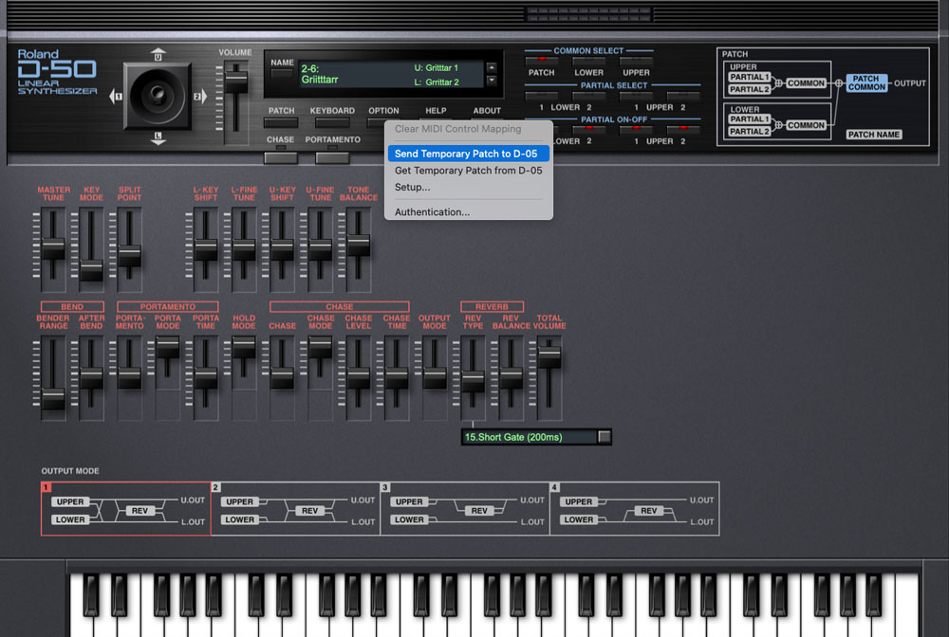Open the reverb type list button
This screenshot has width=949, height=637.
[x=604, y=437]
